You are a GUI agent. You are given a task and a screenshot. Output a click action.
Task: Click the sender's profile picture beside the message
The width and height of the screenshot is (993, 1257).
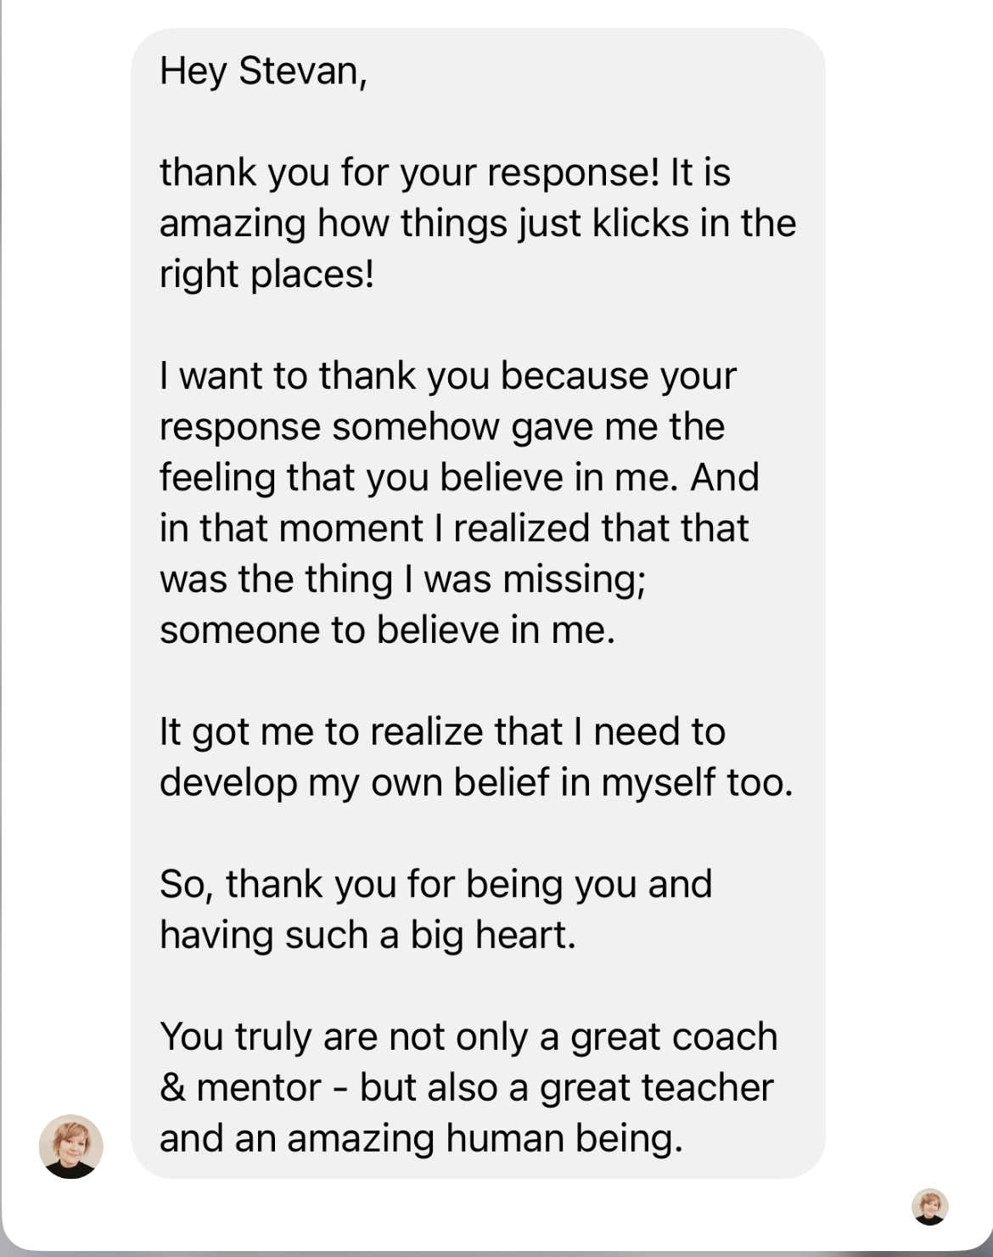pyautogui.click(x=71, y=1146)
